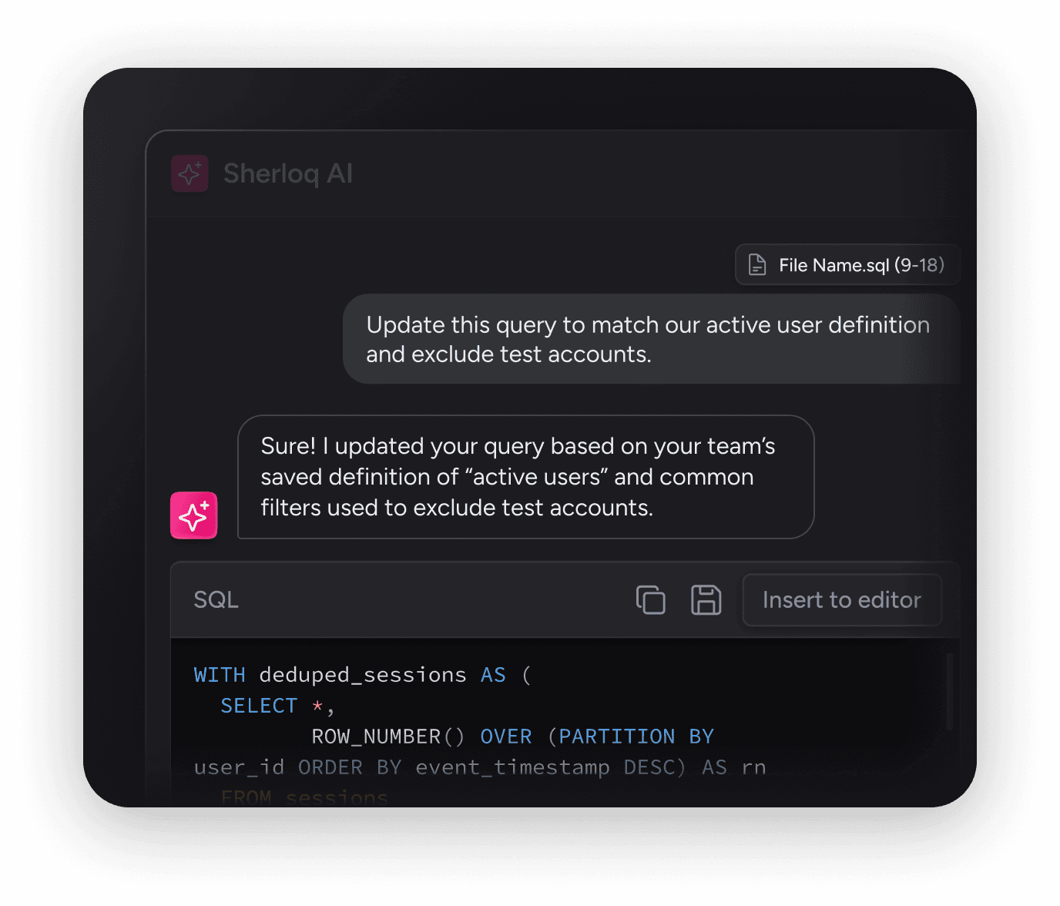Click the OVER keyword in the code

coord(506,737)
